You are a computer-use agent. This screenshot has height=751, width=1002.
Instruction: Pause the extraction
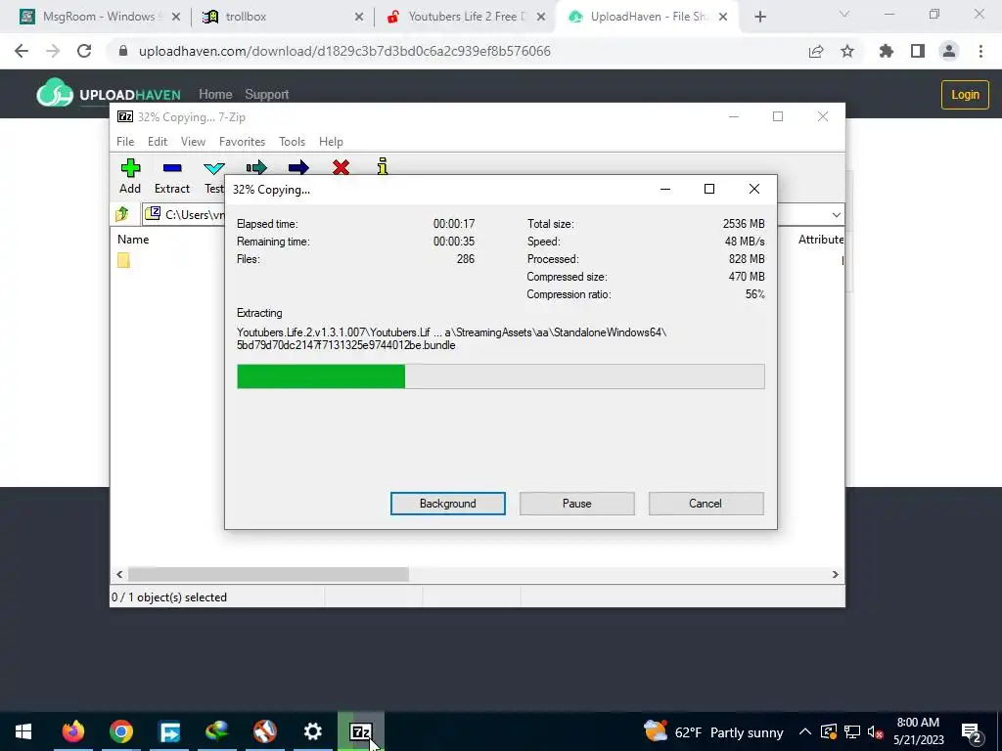pos(577,504)
